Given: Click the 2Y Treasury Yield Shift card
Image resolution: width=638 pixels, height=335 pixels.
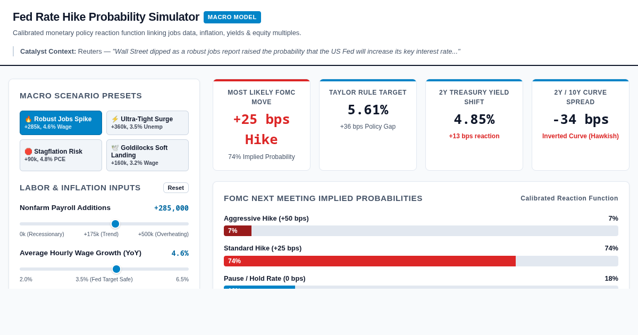Looking at the screenshot, I should coord(474,125).
